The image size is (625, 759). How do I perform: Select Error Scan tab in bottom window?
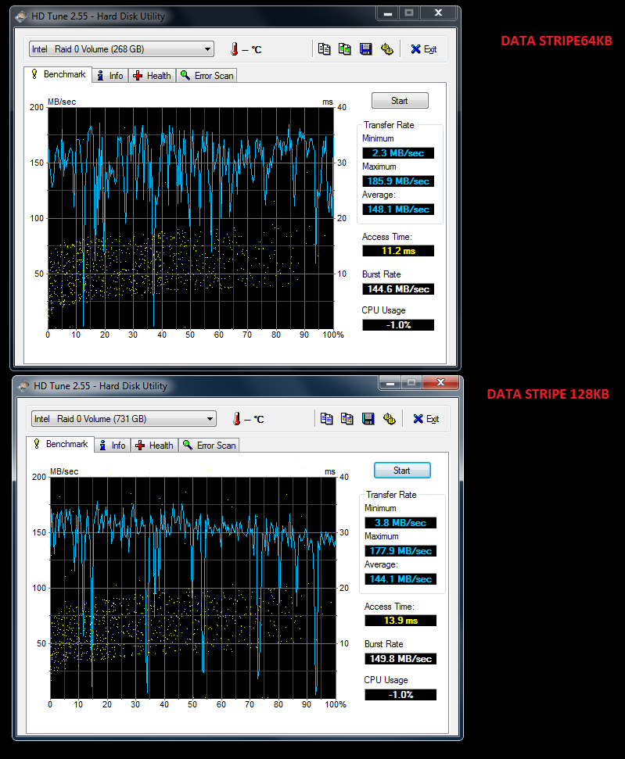pyautogui.click(x=210, y=446)
